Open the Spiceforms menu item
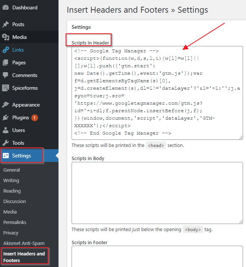The height and width of the screenshot is (267, 246). [29, 88]
